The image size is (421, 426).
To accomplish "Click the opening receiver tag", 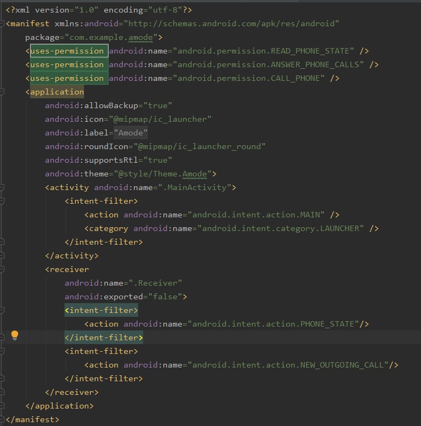I will [x=67, y=269].
